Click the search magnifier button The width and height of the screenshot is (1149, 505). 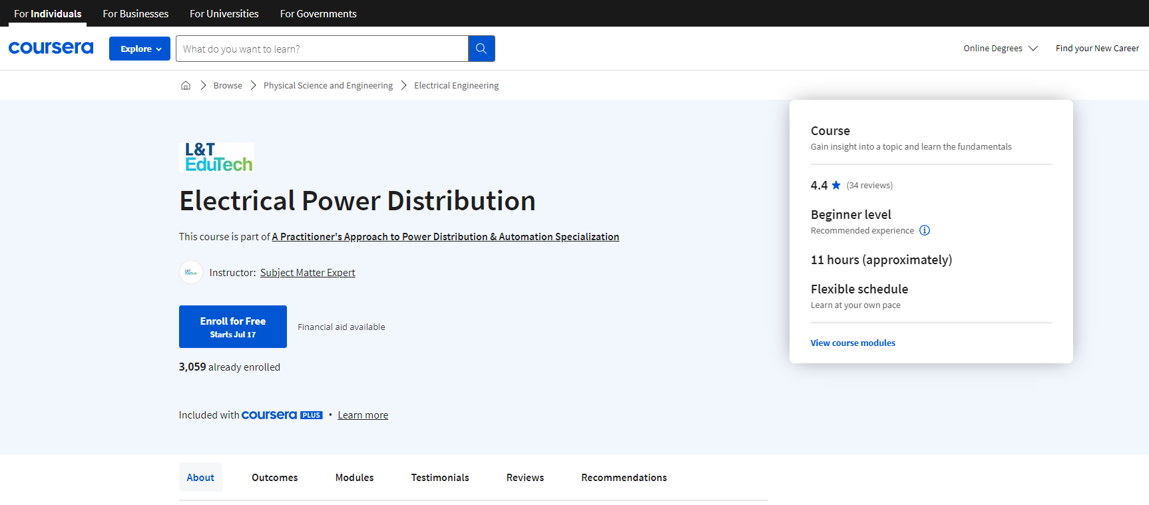[x=481, y=49]
